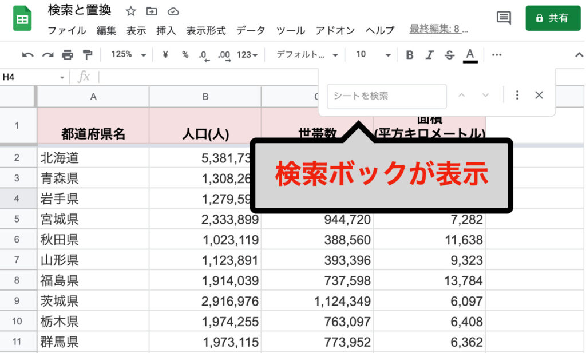Collapse the menus with the up chevron

pos(579,55)
